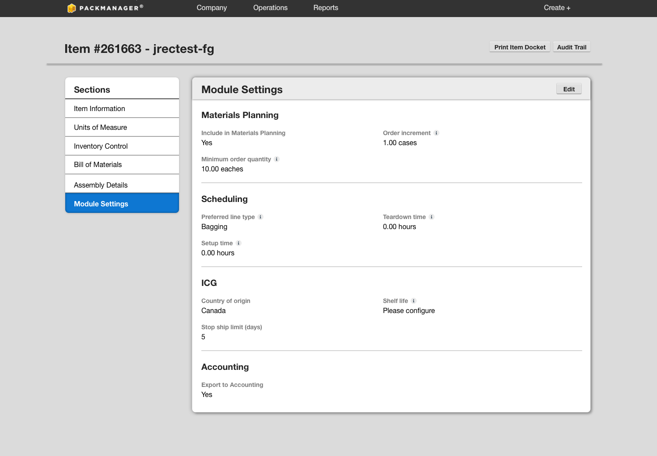657x456 pixels.
Task: Click the Setup time '0.00 hours' value
Action: (218, 253)
